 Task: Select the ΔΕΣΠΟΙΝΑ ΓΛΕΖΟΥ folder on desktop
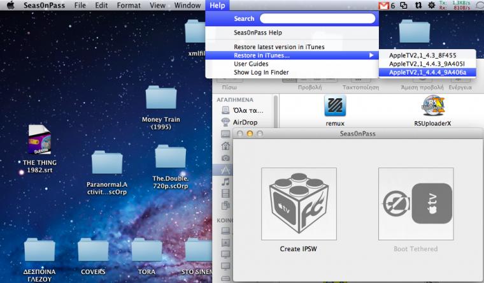[39, 250]
